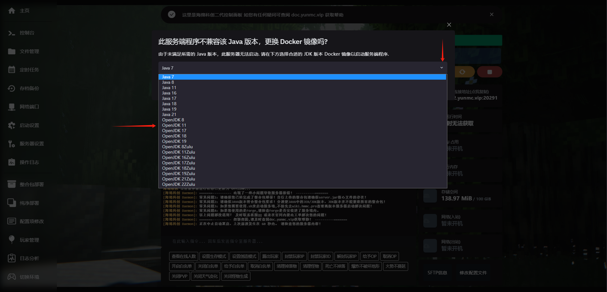Click the orange restart server button
Viewport: 607px width, 292px height.
[462, 72]
